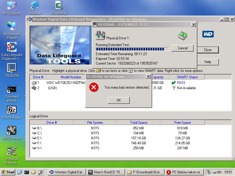
Task: Sort physical drives by SMART Status column
Action: [187, 77]
